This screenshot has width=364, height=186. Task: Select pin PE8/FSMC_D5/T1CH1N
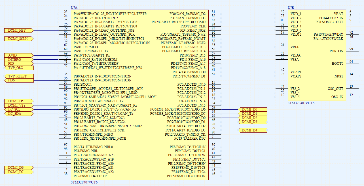coord(188,147)
